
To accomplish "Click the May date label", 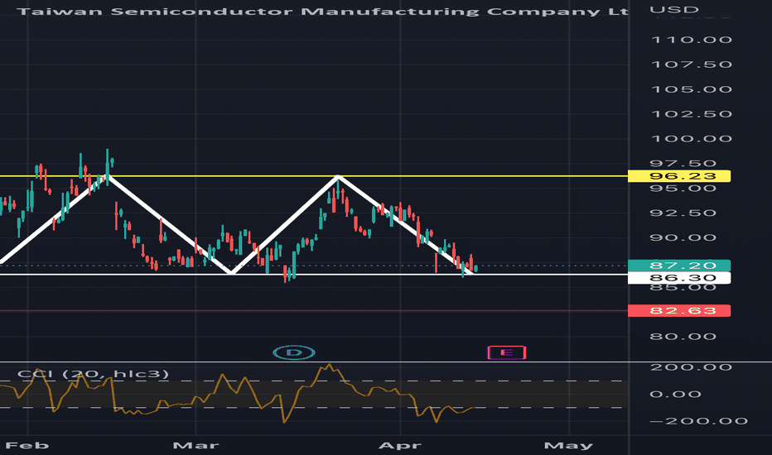I will tap(568, 446).
